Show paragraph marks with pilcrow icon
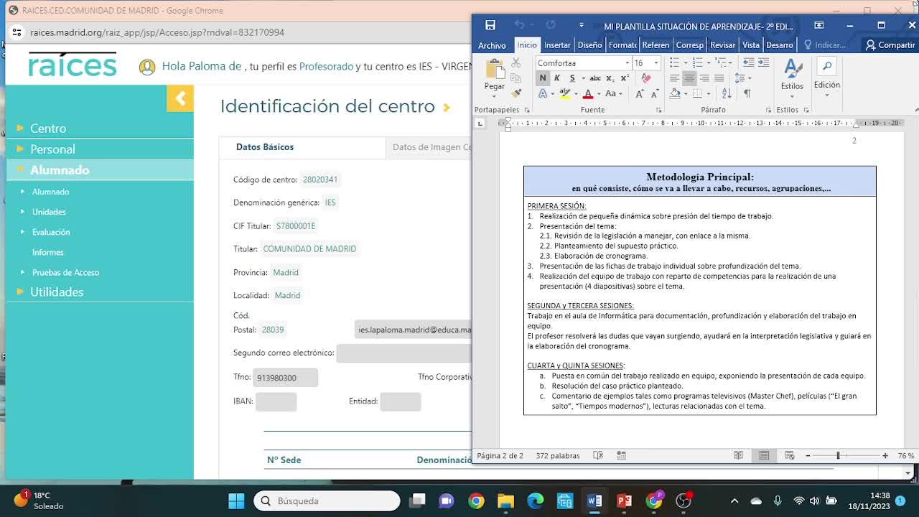919x517 pixels. 747,93
